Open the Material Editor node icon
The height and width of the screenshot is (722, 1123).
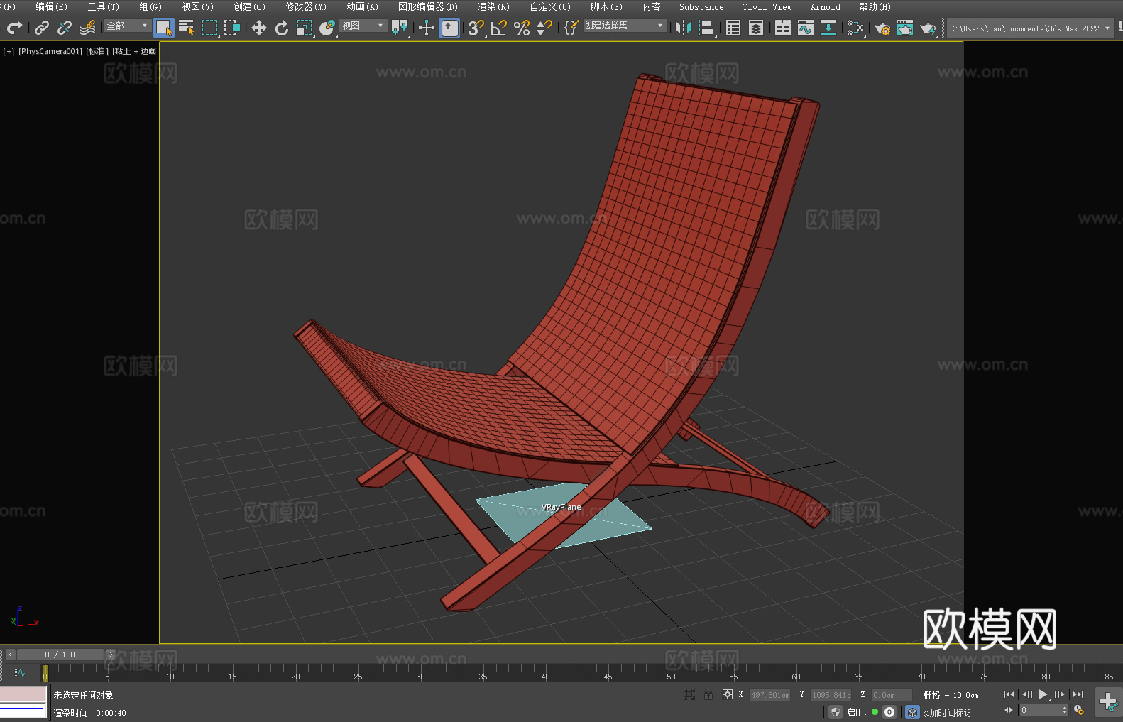click(855, 28)
